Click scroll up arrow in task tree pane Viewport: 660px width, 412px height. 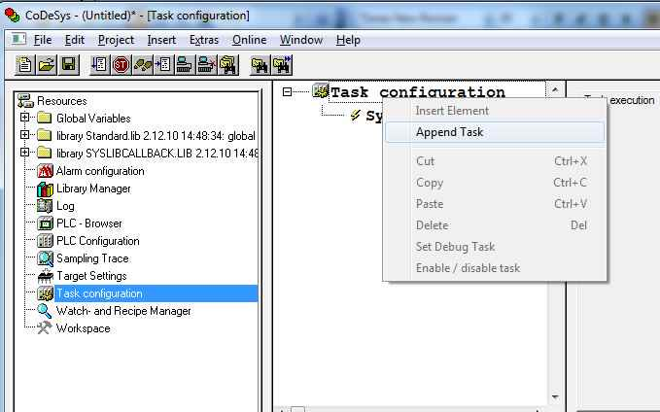(x=555, y=89)
